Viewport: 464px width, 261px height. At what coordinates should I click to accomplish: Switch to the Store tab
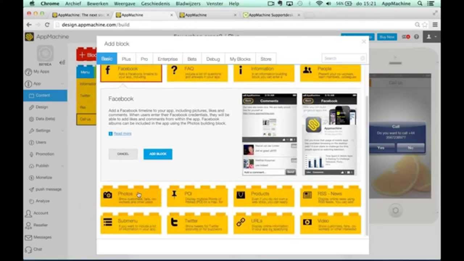click(x=266, y=59)
